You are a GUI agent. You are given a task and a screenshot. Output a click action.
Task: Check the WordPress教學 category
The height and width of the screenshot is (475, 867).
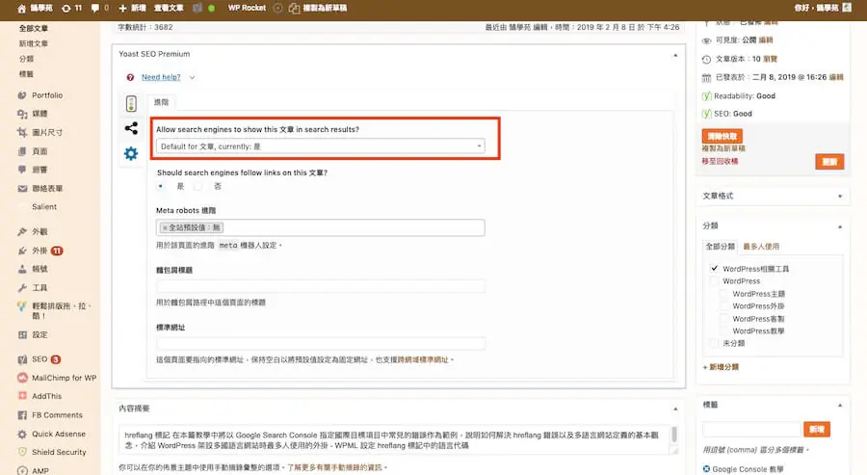(724, 330)
